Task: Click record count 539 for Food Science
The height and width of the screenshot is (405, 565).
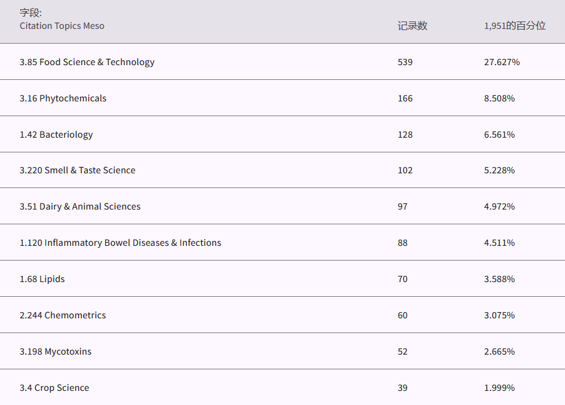Action: pos(405,62)
